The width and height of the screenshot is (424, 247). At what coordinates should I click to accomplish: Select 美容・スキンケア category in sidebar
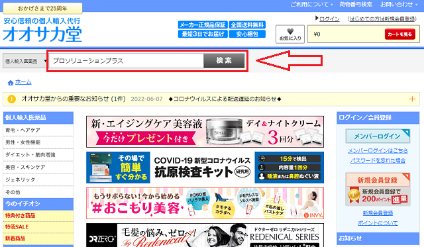tap(38, 167)
